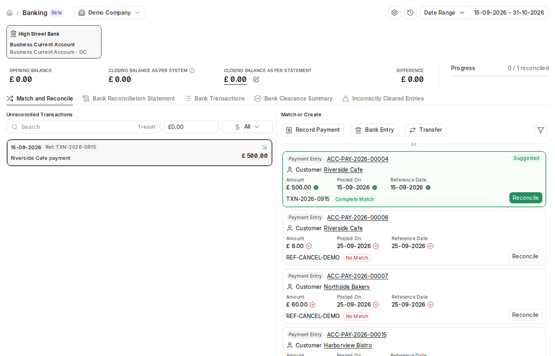Reconcile suggested entry ACC-PAY-2026-00004
The image size is (555, 356).
[526, 198]
